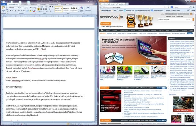Image resolution: width=196 pixels, height=126 pixels.
Task: Click the text highlight color button
Action: (30, 11)
